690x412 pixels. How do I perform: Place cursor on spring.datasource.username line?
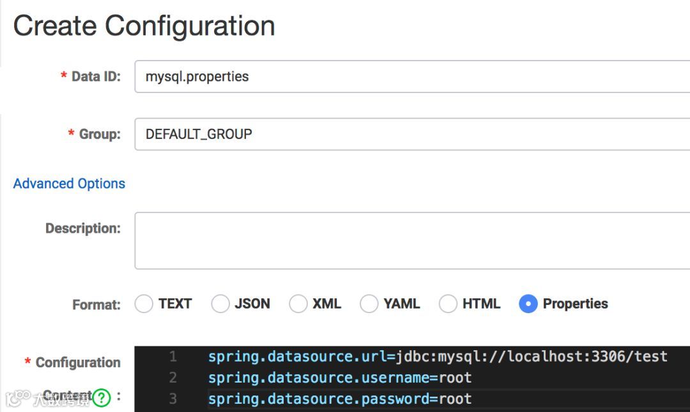[340, 378]
